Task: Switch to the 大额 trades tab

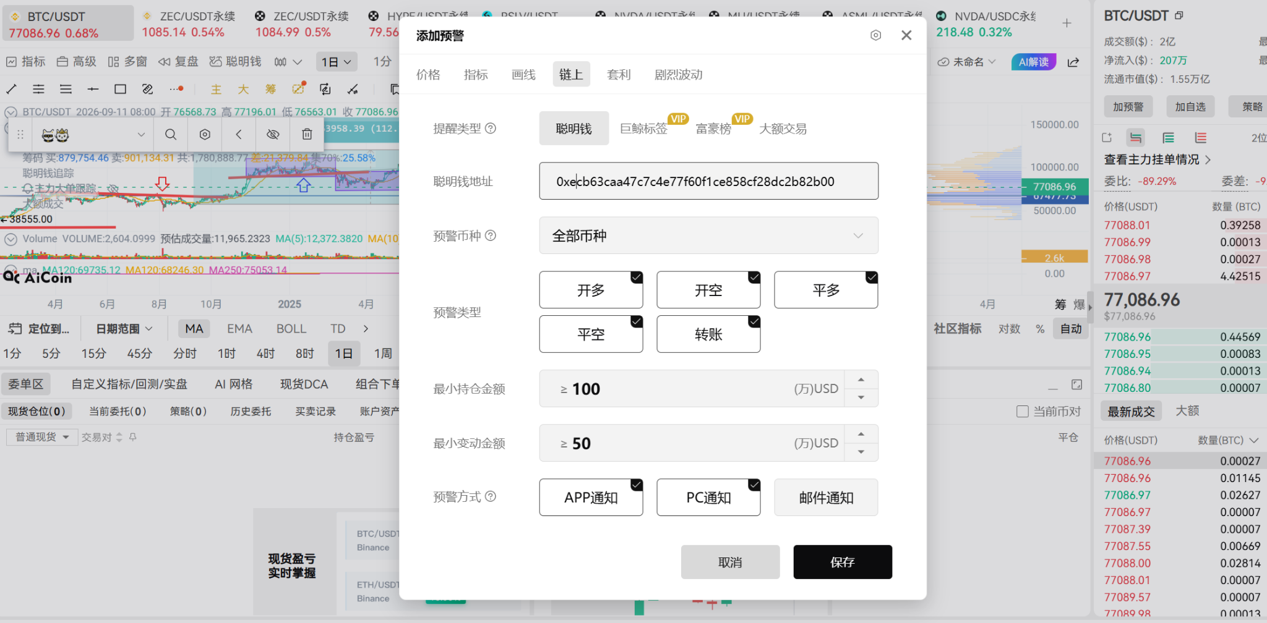Action: (x=1187, y=411)
